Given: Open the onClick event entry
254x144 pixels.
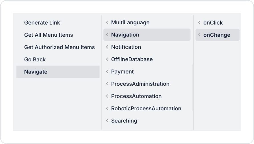Looking at the screenshot, I should point(213,23).
